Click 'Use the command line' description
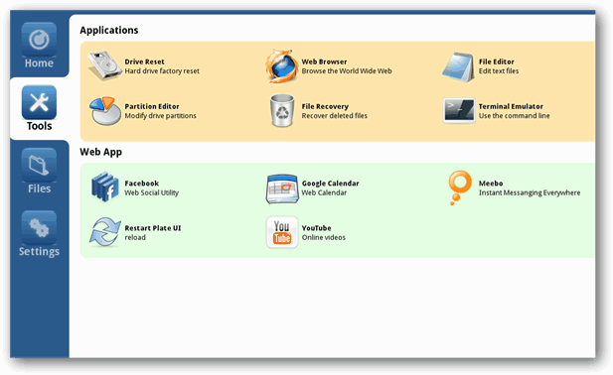 [514, 116]
